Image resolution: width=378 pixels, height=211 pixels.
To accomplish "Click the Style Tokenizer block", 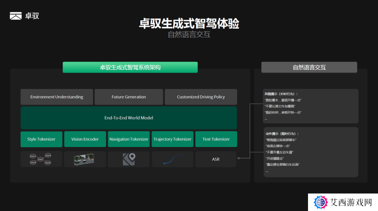I will click(41, 139).
